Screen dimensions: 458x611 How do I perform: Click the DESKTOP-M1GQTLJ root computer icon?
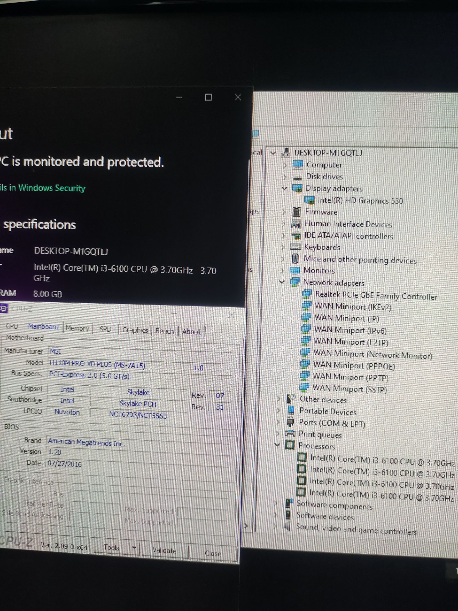[285, 152]
